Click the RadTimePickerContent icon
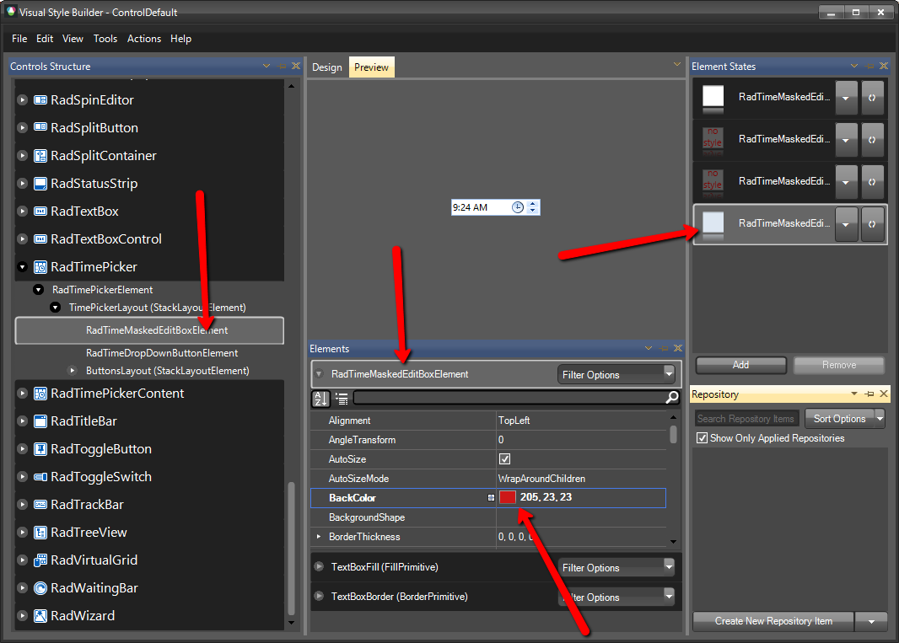The height and width of the screenshot is (643, 899). (x=40, y=394)
